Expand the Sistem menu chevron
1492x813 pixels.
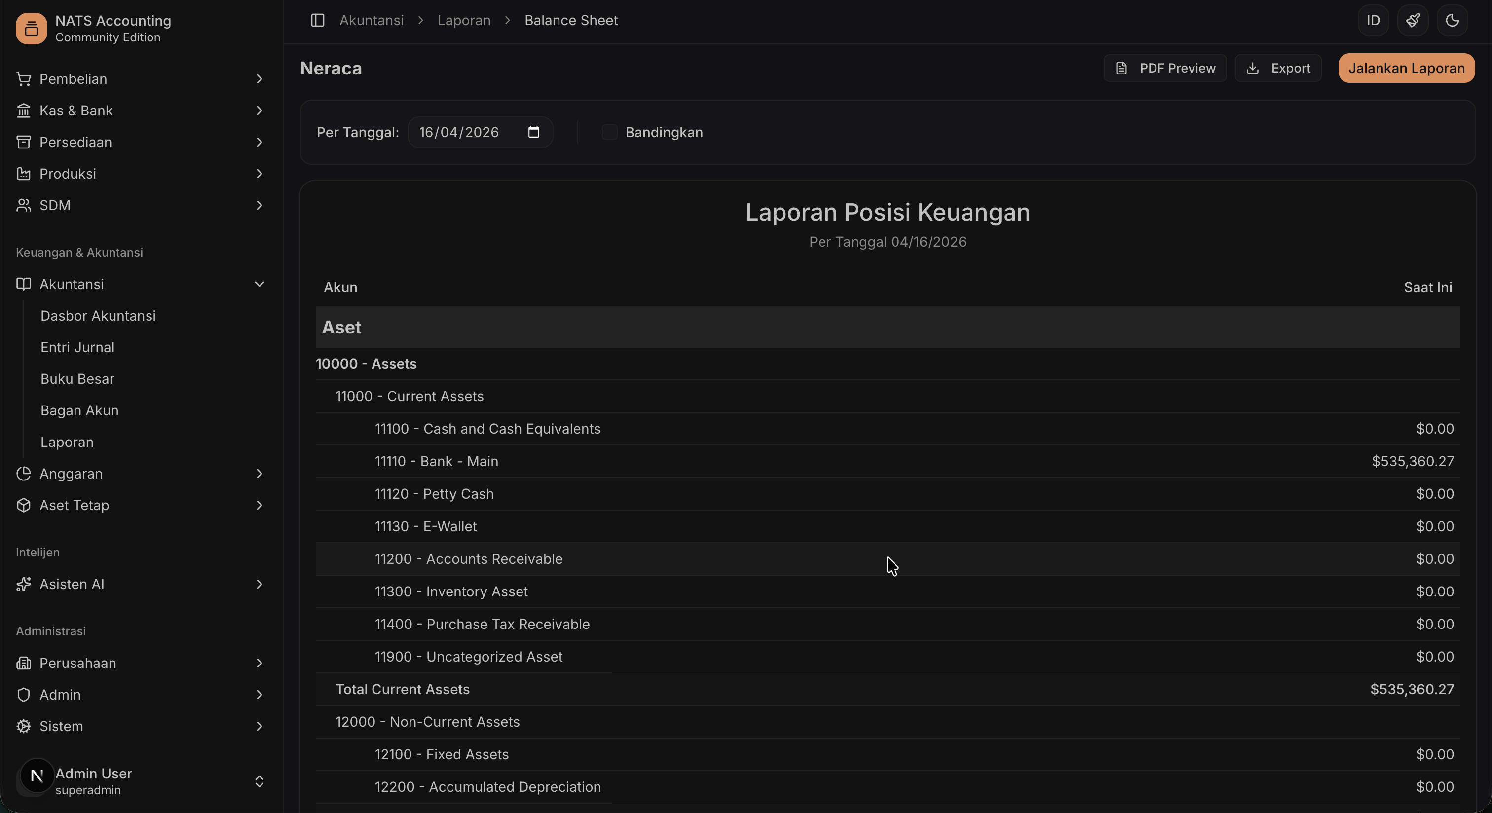click(260, 726)
